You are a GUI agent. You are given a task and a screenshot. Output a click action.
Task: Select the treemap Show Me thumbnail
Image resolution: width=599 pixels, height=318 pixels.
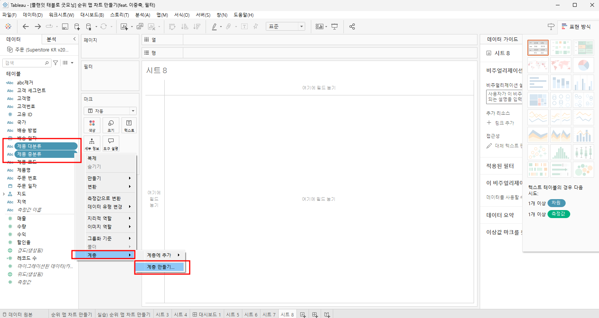[x=538, y=100]
